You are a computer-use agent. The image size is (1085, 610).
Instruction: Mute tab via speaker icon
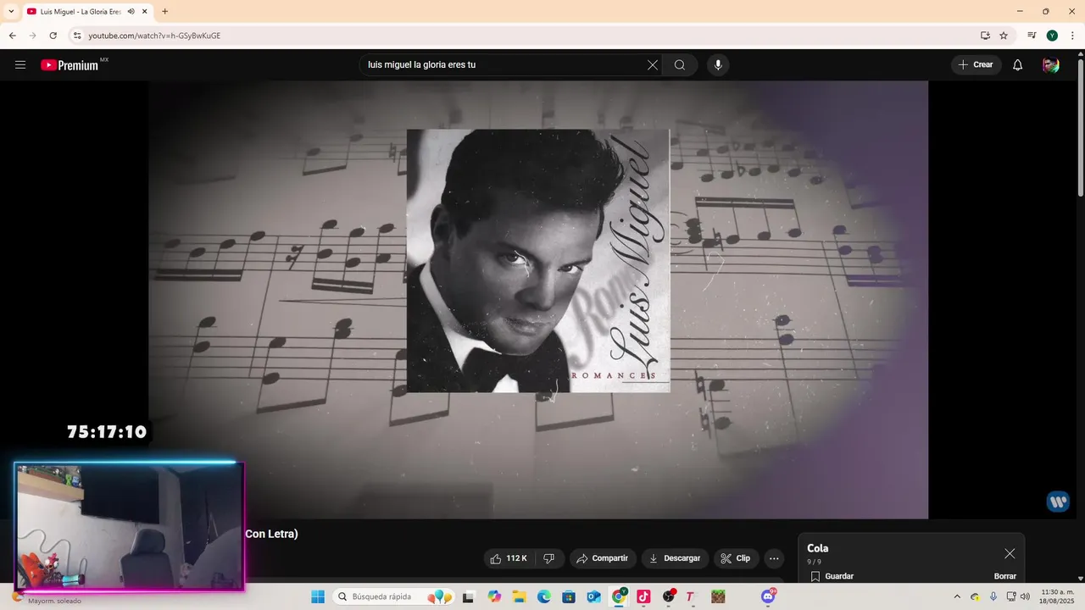pos(131,11)
